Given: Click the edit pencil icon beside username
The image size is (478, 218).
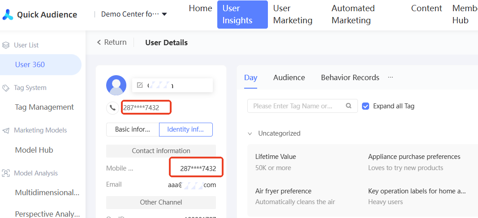Looking at the screenshot, I should click(140, 85).
